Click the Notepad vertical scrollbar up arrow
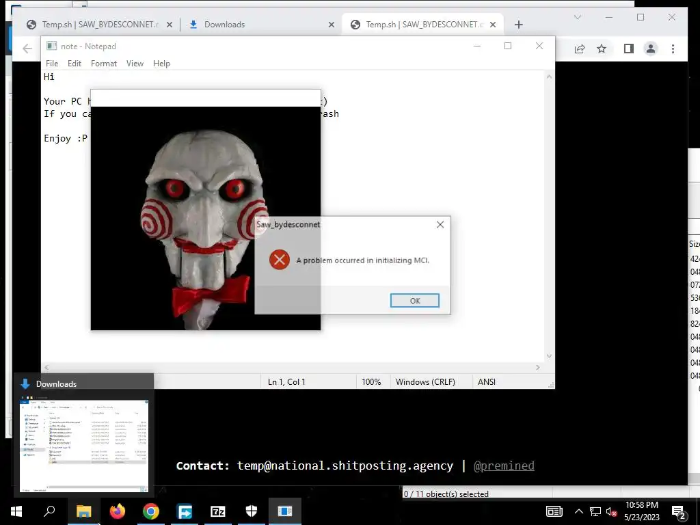 [x=549, y=77]
